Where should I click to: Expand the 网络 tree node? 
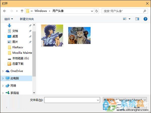(x=3, y=86)
